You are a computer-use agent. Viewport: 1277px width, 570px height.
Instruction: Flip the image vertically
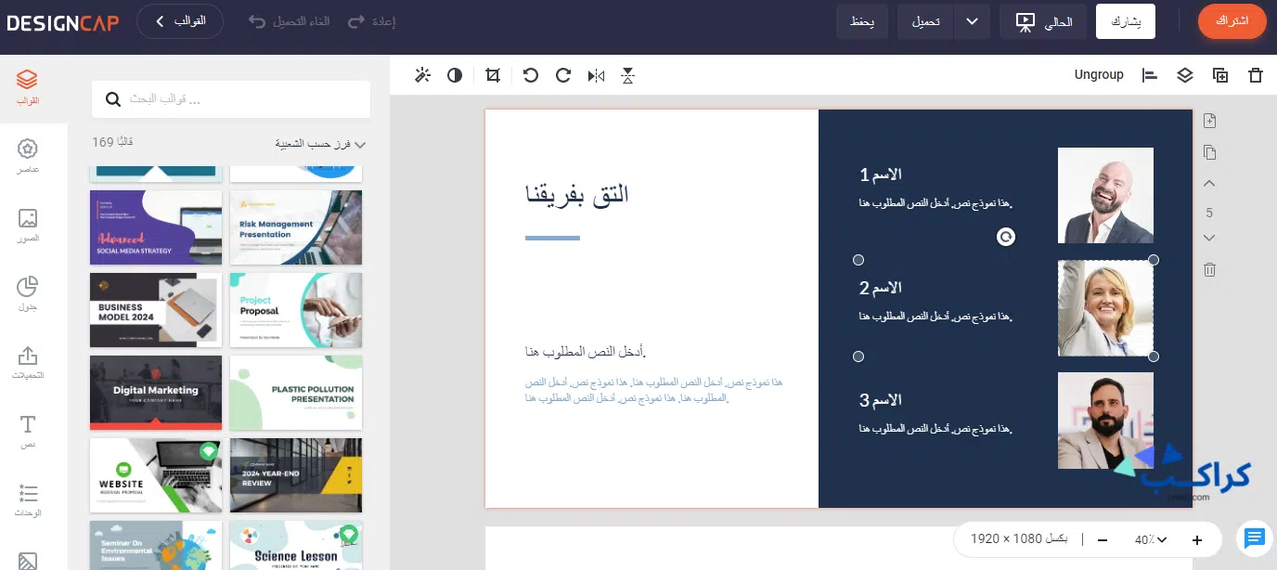[x=628, y=75]
